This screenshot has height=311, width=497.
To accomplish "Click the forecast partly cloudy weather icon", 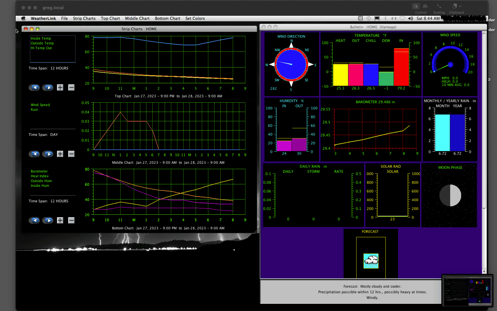I will [371, 261].
